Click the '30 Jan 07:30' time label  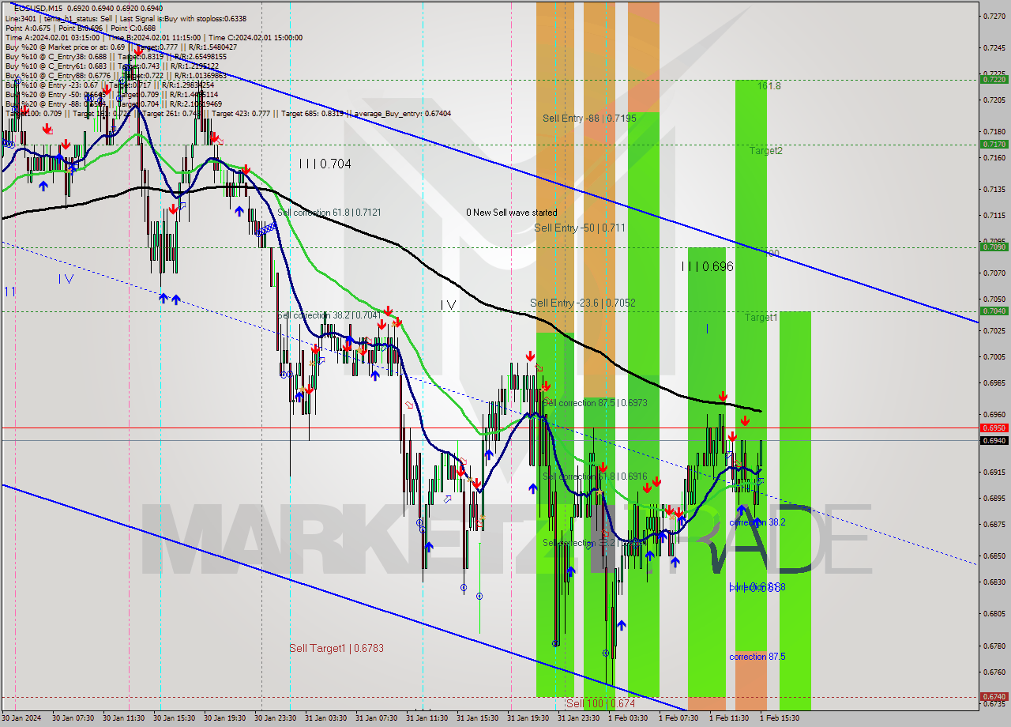pyautogui.click(x=75, y=718)
